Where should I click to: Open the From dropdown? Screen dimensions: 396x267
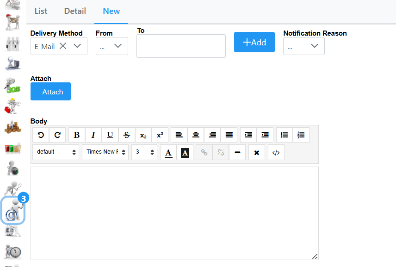[118, 46]
